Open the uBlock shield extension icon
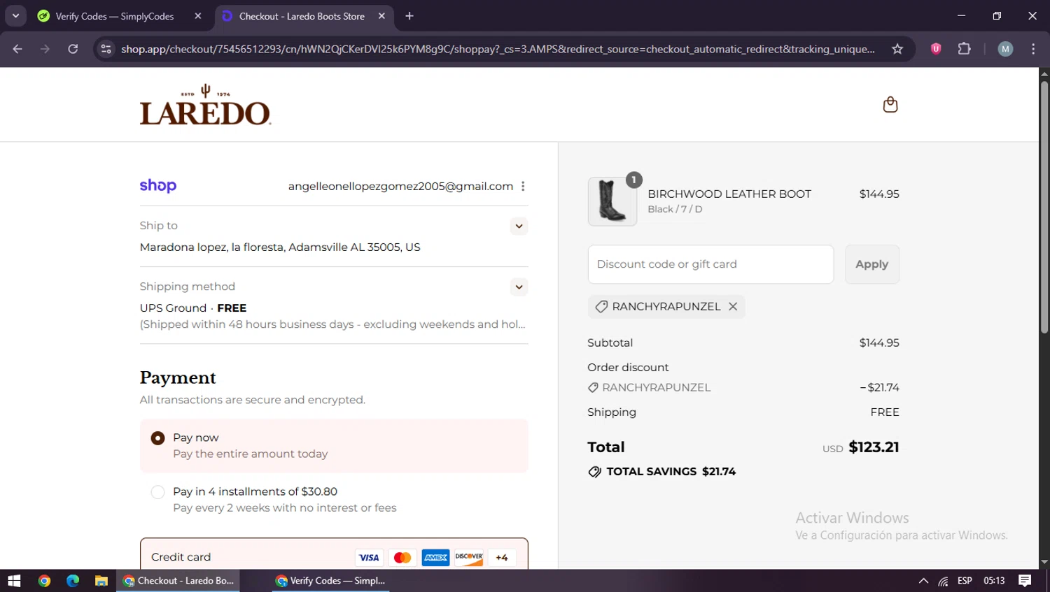 (936, 49)
